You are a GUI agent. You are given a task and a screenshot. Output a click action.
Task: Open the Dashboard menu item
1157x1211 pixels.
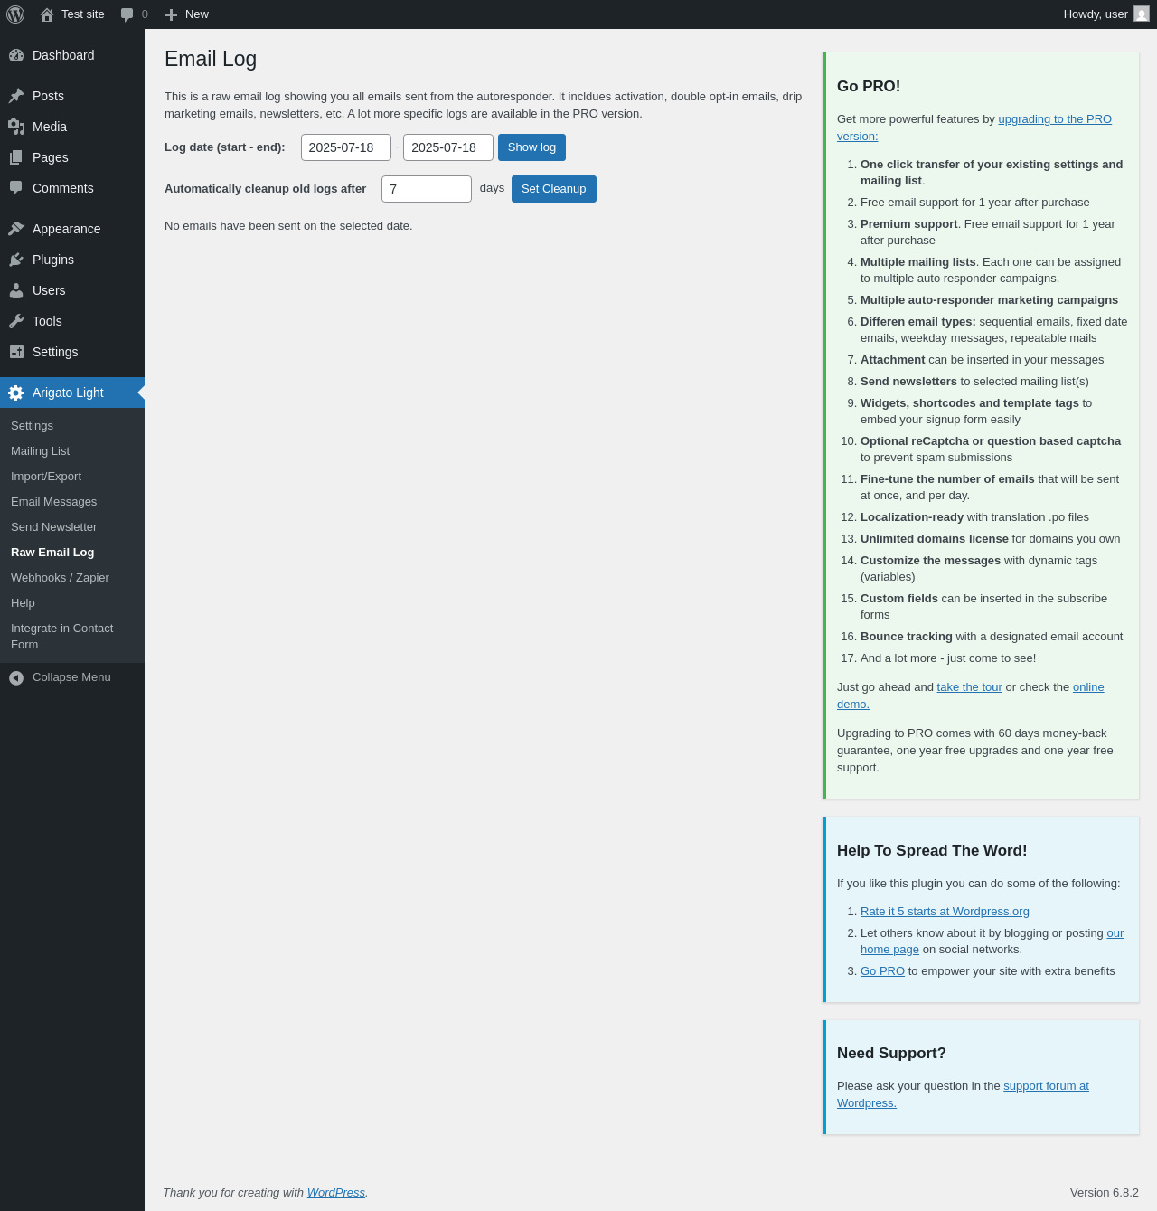coord(63,55)
